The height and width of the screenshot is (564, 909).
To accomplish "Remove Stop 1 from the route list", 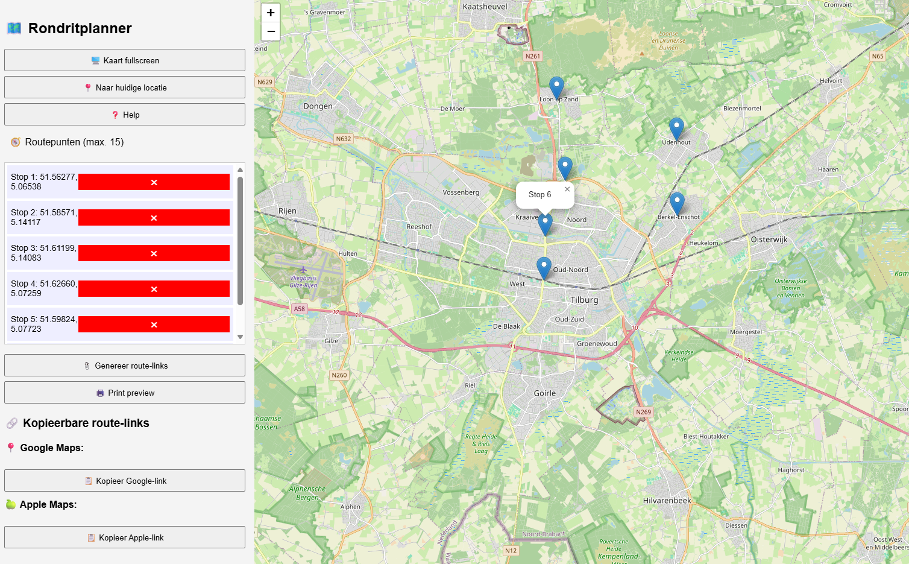I will click(154, 182).
